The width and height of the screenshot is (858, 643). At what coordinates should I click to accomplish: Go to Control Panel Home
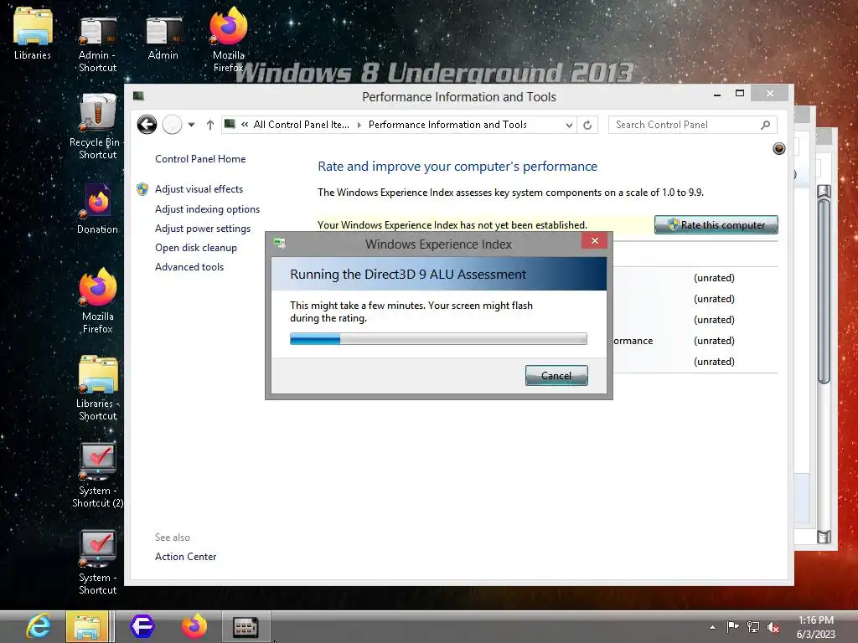pyautogui.click(x=200, y=159)
